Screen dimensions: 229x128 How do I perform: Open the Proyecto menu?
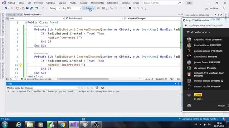point(38,3)
